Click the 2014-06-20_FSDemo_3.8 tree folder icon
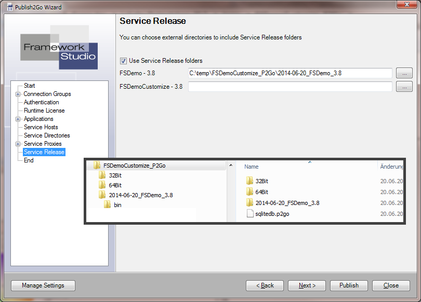 (102, 195)
